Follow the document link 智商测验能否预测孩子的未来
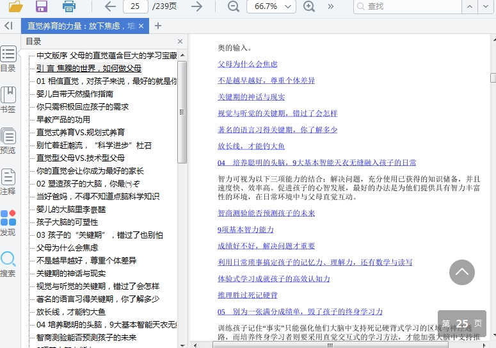The image size is (496, 348). pos(266,213)
